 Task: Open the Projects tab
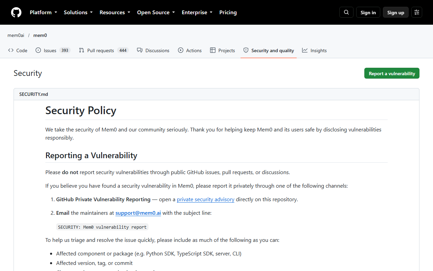coord(222,50)
